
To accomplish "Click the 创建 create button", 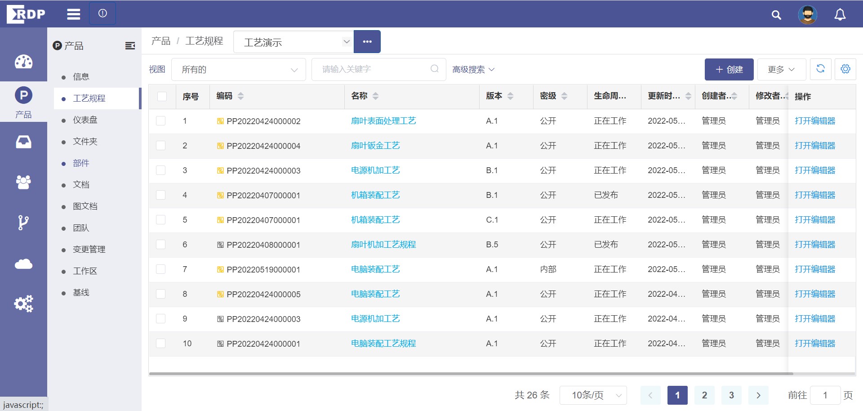I will point(729,69).
